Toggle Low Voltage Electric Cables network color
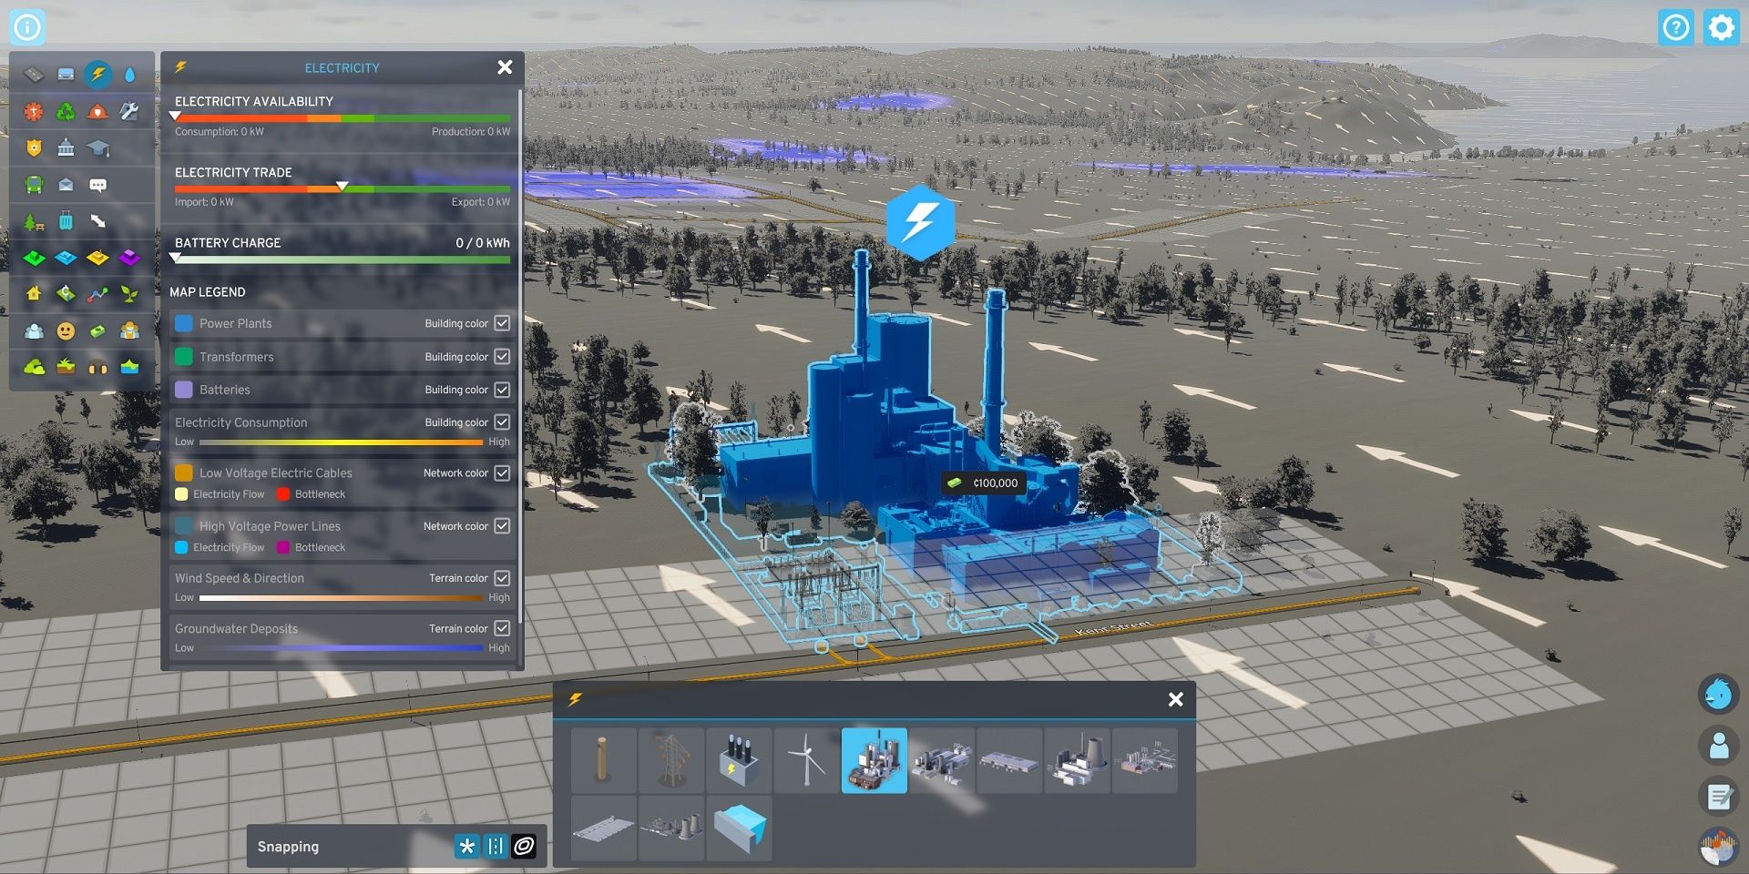The width and height of the screenshot is (1749, 874). point(502,473)
